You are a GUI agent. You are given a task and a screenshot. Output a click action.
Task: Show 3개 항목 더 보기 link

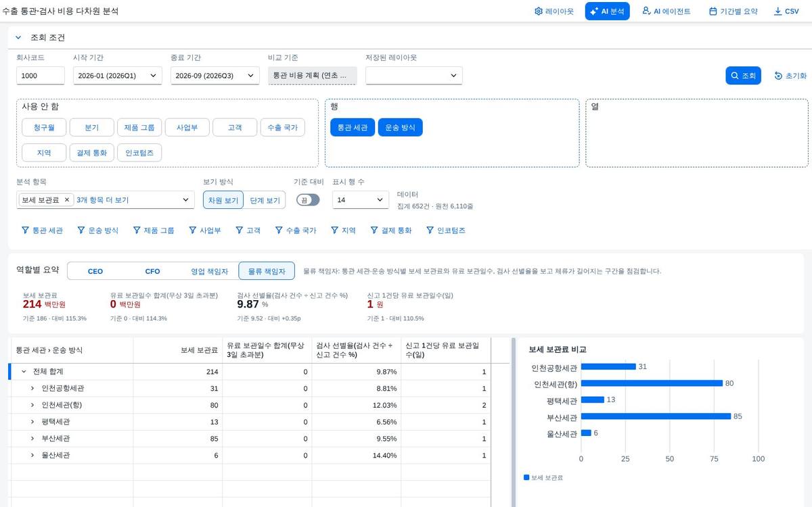point(102,200)
